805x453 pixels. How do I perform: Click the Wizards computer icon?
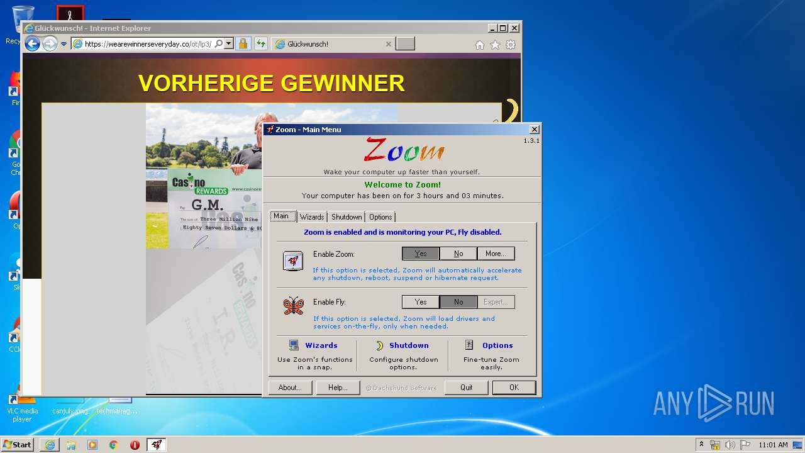point(294,345)
